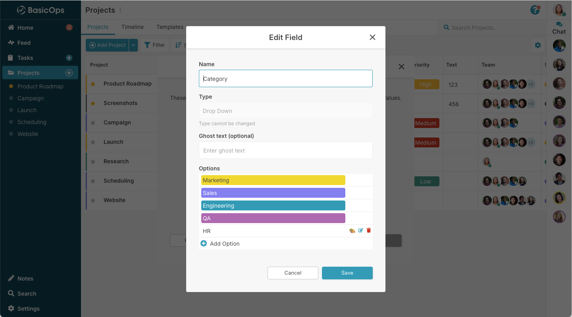
Task: Expand the Add Project dropdown arrow
Action: click(x=134, y=45)
